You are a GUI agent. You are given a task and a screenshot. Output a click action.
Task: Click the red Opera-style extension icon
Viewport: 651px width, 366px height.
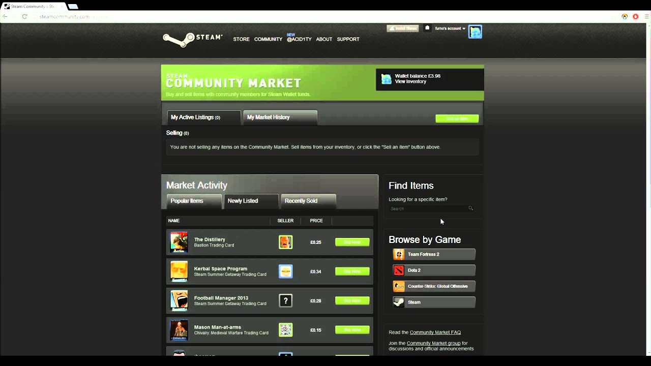[x=635, y=17]
